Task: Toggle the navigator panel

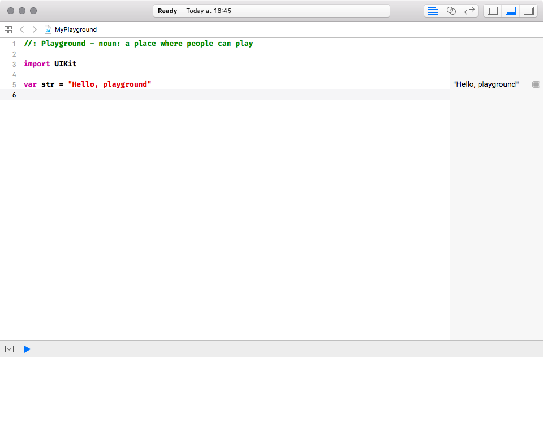Action: point(493,11)
